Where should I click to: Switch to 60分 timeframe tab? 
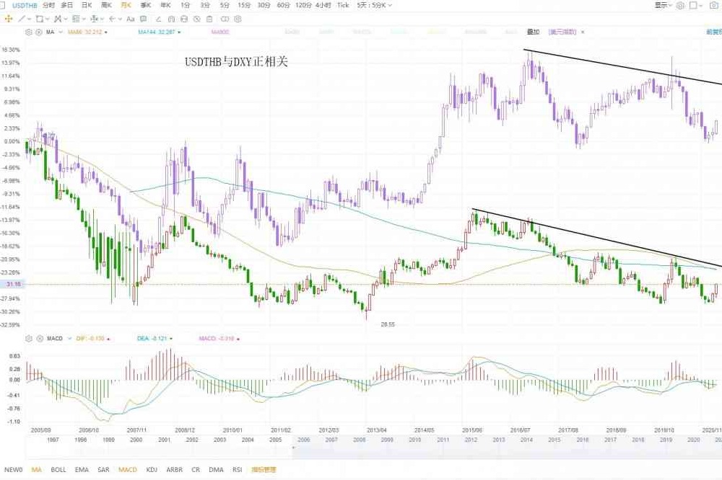[x=283, y=5]
